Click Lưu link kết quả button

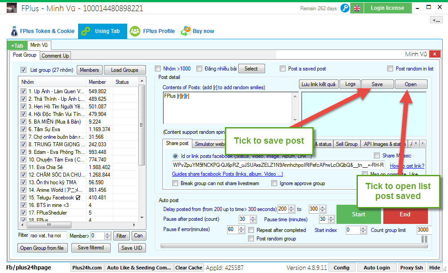click(x=319, y=84)
